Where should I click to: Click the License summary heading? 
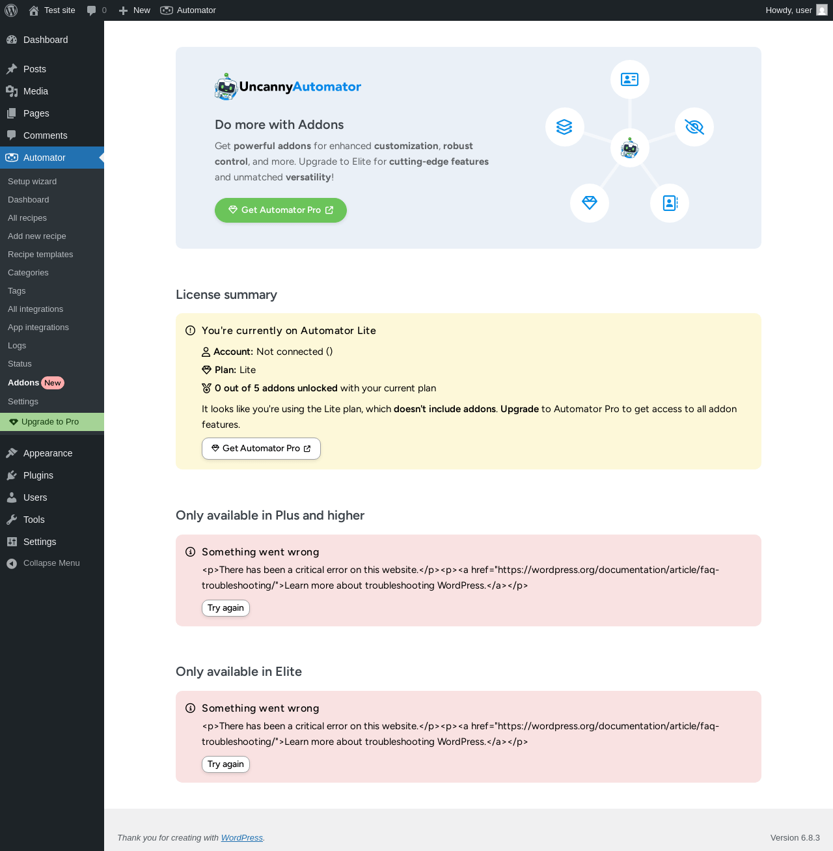tap(226, 295)
